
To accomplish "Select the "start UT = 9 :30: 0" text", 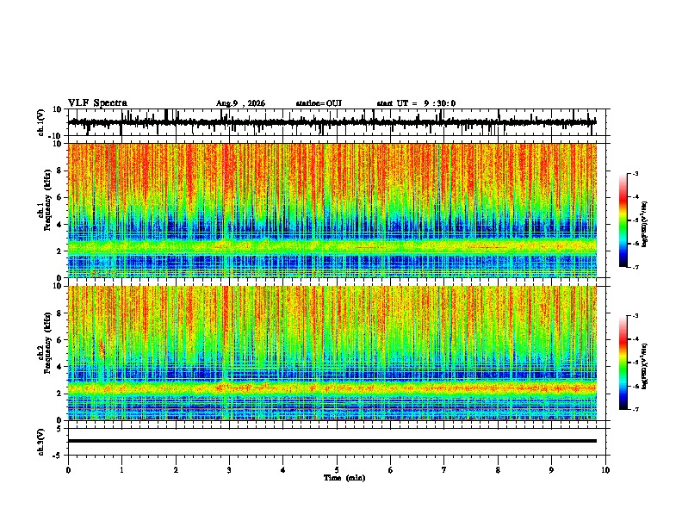I will click(x=416, y=103).
